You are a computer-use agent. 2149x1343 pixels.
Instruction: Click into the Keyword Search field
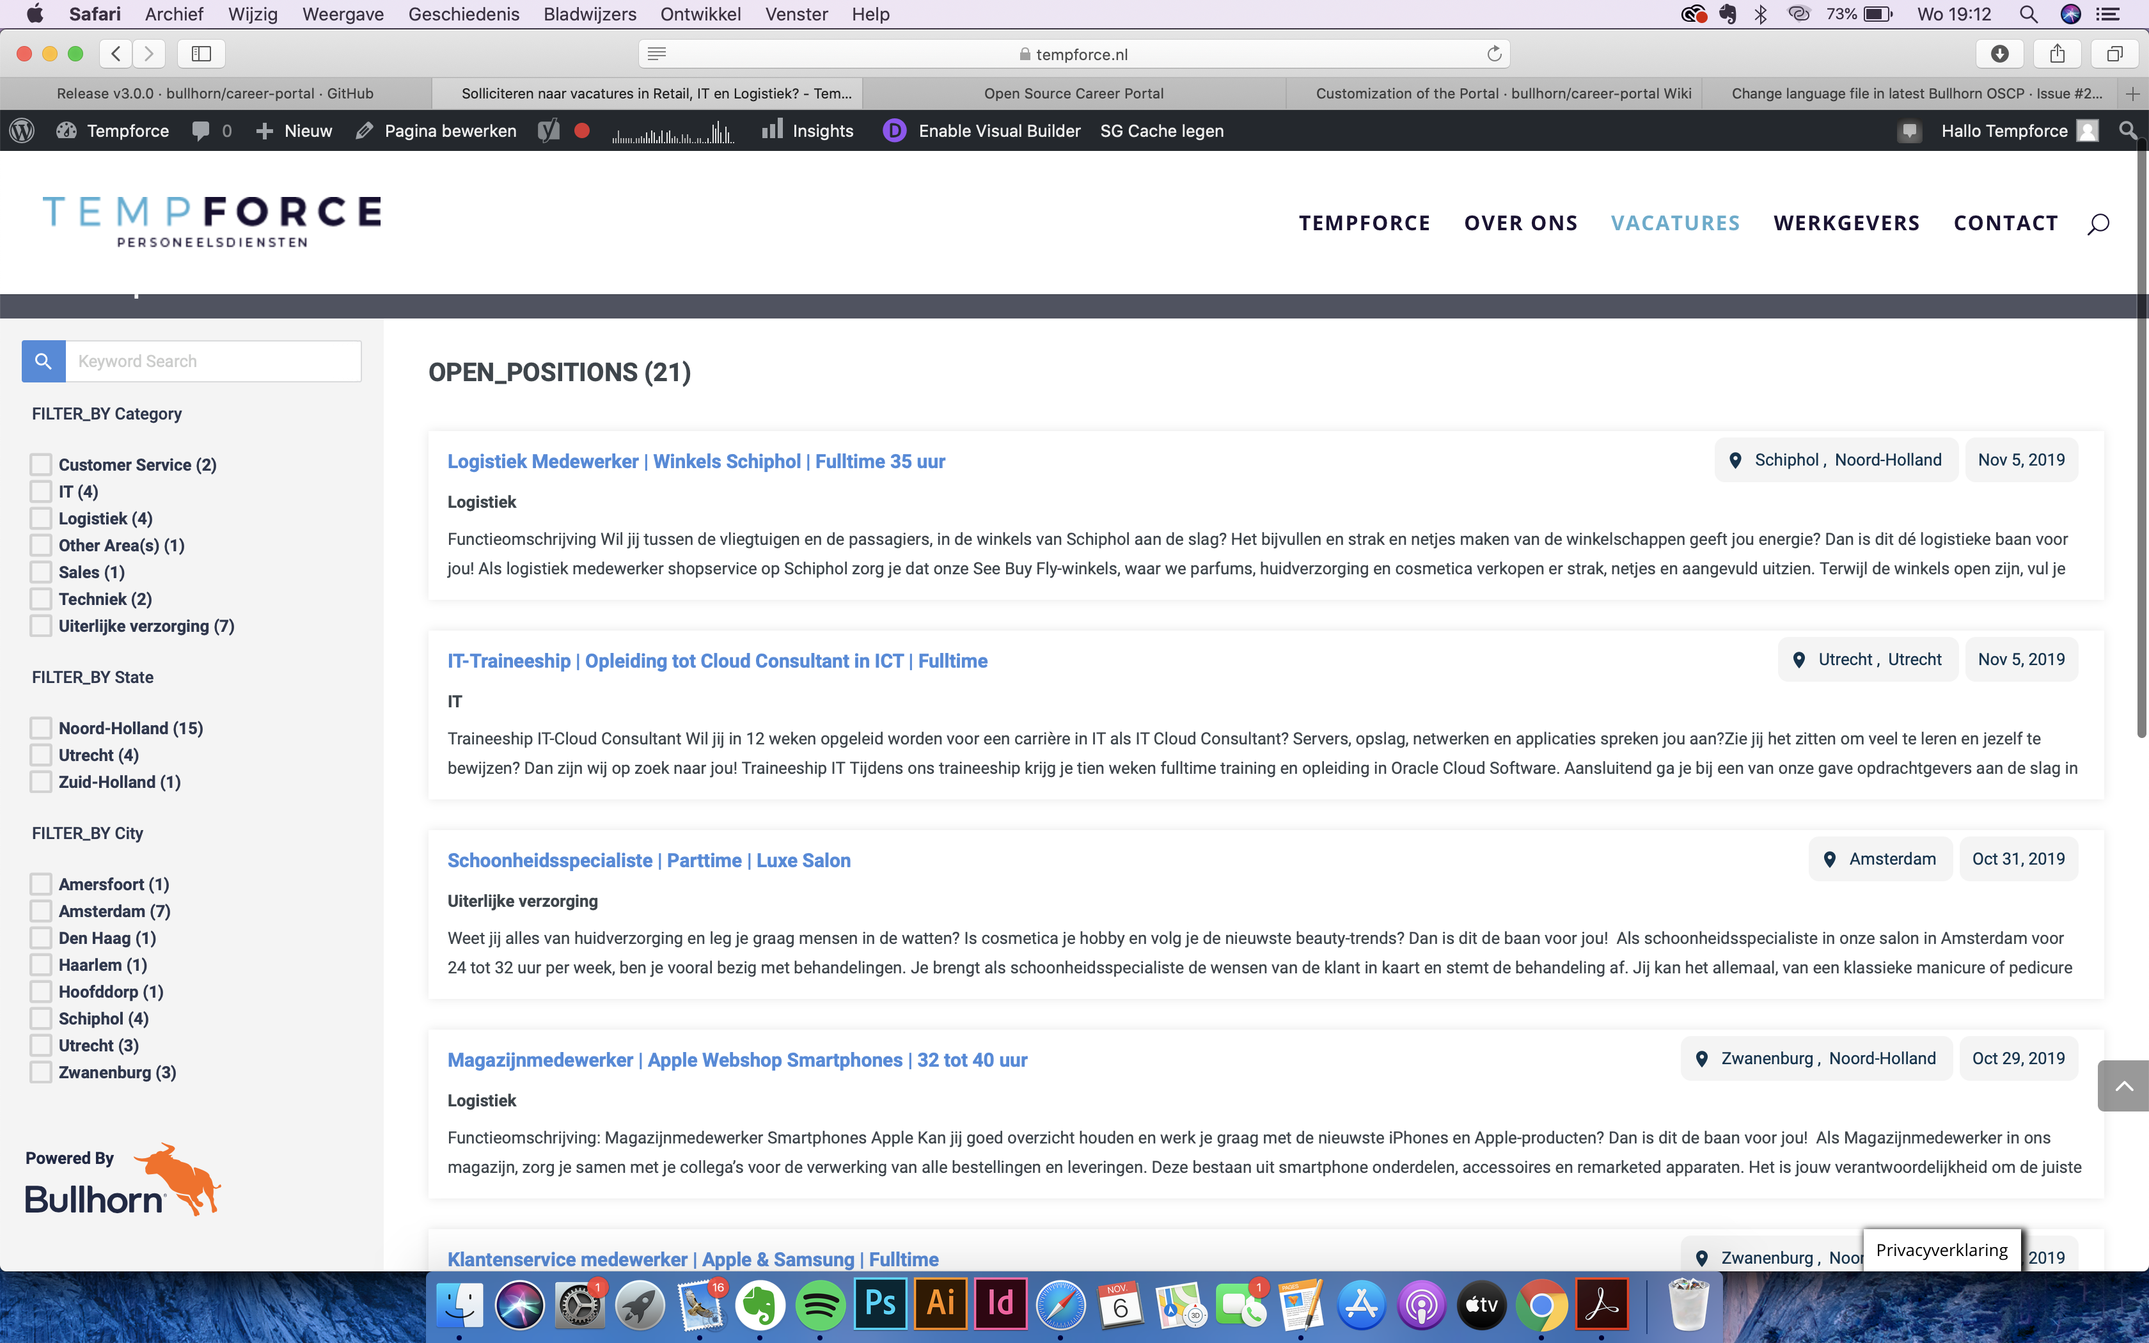click(213, 361)
